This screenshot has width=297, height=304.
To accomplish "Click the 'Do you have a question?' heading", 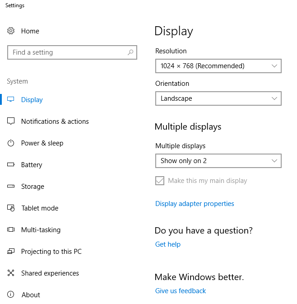I will point(204,231).
